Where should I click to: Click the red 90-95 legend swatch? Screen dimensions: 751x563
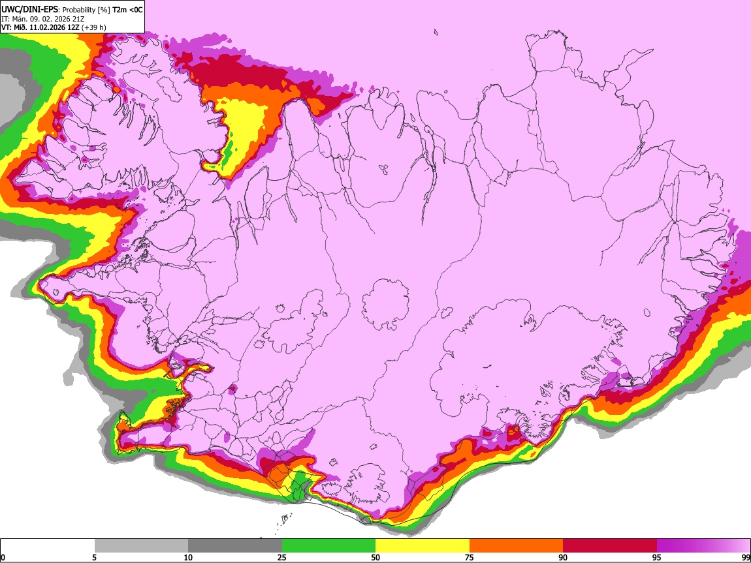(610, 545)
